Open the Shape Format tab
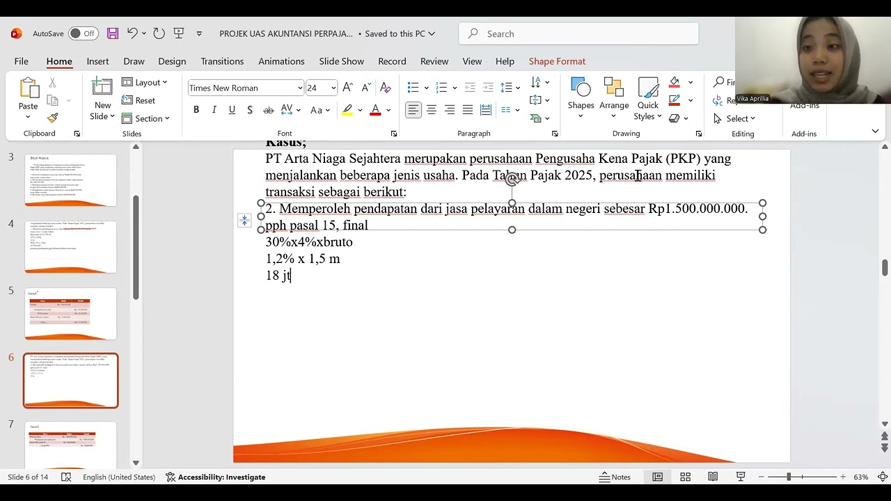891x501 pixels. [557, 61]
